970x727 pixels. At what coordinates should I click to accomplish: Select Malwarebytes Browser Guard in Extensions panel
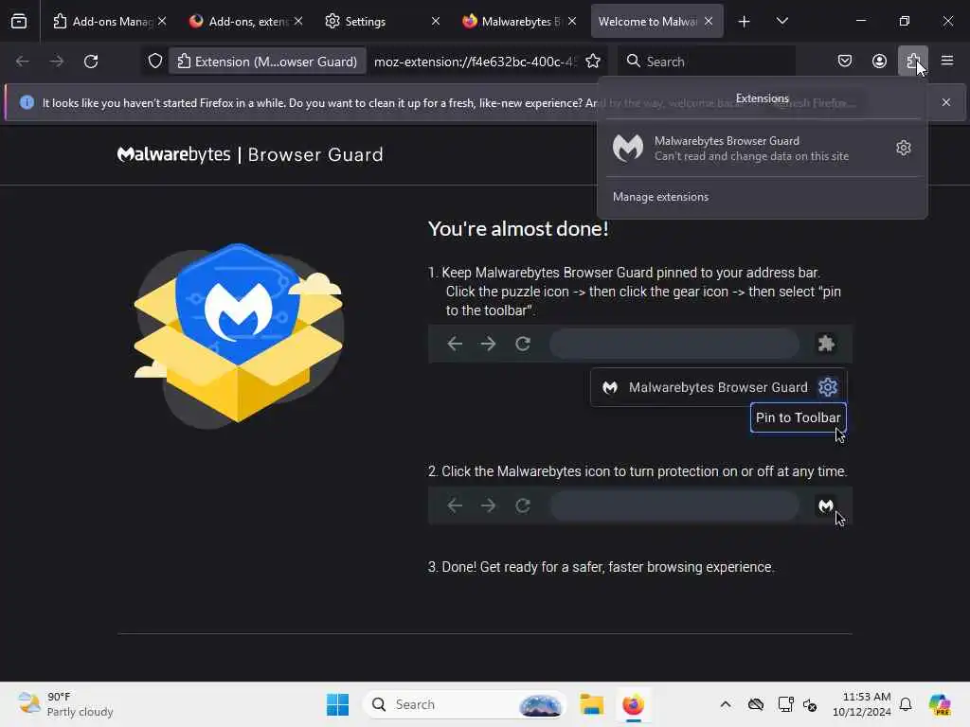tap(746, 149)
